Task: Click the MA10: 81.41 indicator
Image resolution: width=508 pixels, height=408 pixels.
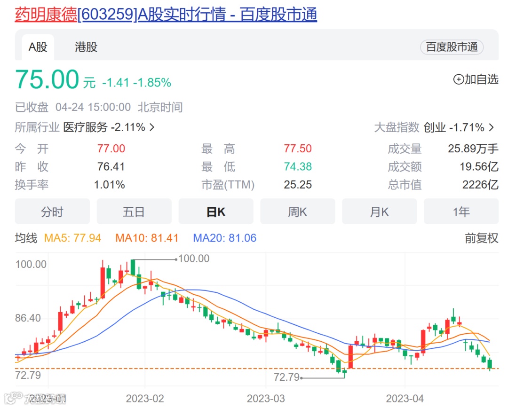Action: click(x=147, y=238)
